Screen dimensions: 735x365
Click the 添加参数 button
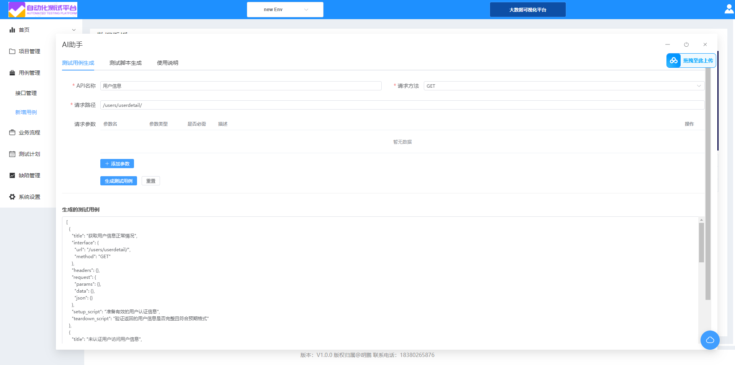pos(117,164)
